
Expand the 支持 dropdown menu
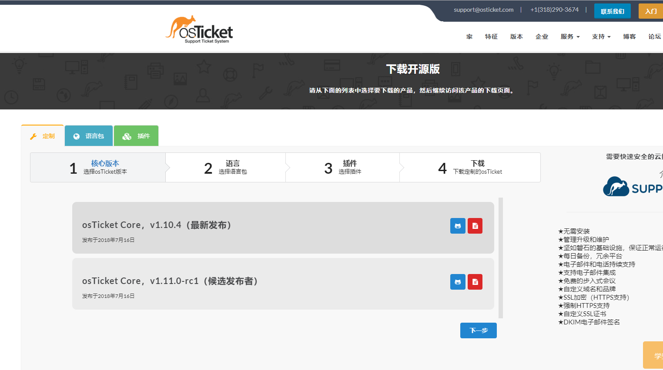(x=601, y=36)
